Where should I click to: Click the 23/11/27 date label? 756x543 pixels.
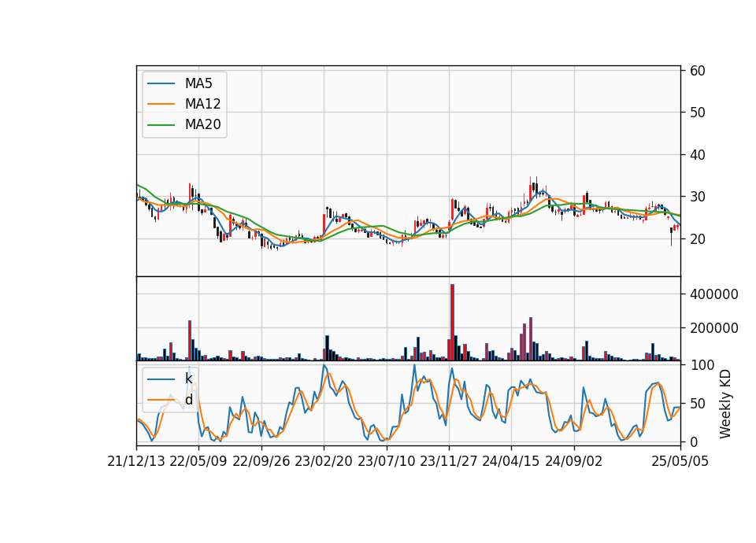(x=448, y=461)
